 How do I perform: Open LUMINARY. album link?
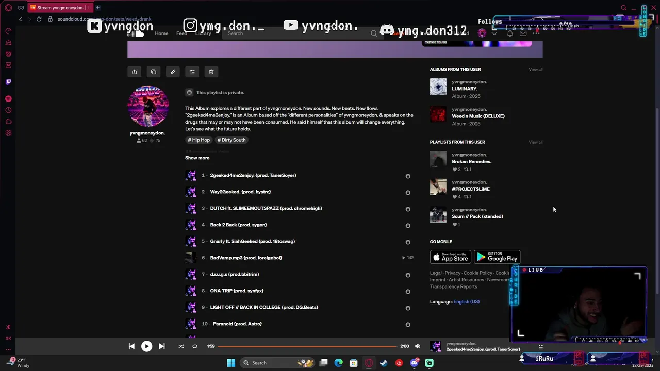(x=465, y=89)
